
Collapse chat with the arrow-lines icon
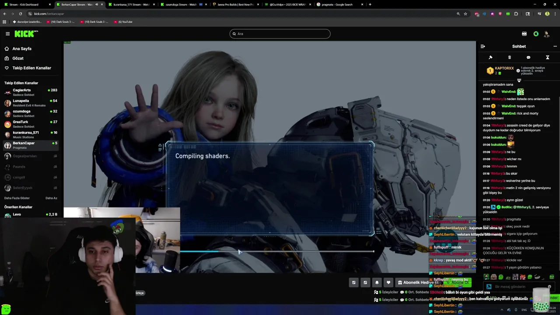[483, 46]
